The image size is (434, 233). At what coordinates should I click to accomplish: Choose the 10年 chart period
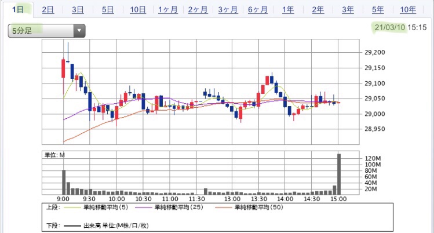tap(408, 10)
